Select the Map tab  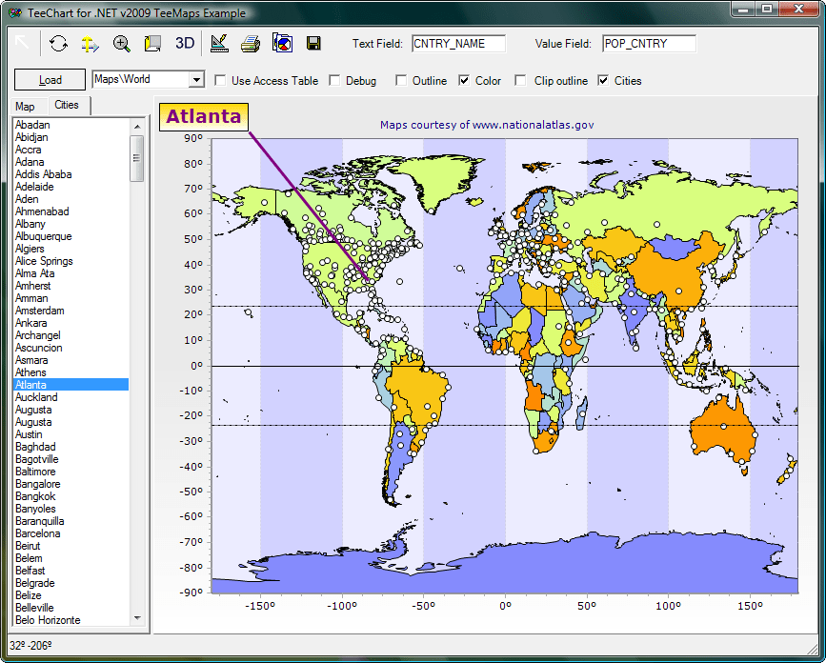[27, 106]
